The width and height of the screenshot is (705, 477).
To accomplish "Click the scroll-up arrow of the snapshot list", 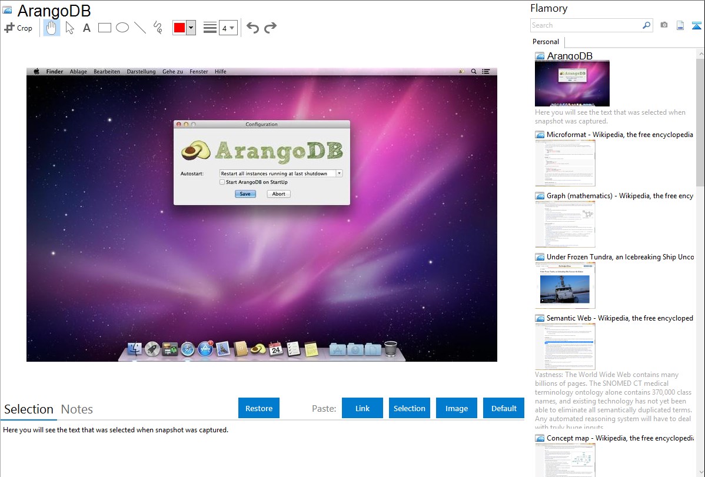I will [700, 54].
